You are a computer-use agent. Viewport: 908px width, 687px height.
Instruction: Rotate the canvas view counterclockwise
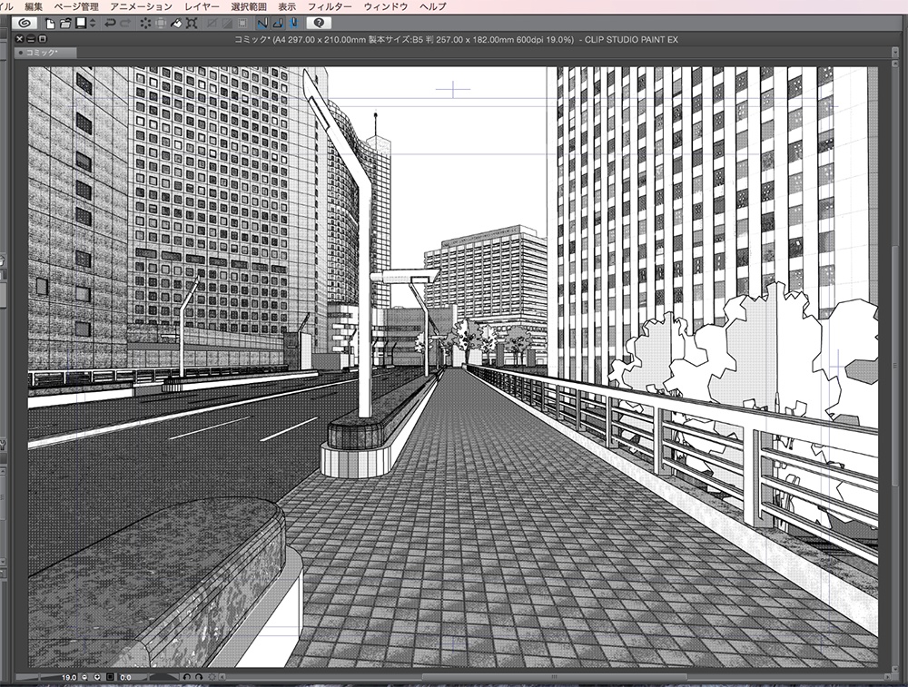tap(188, 678)
